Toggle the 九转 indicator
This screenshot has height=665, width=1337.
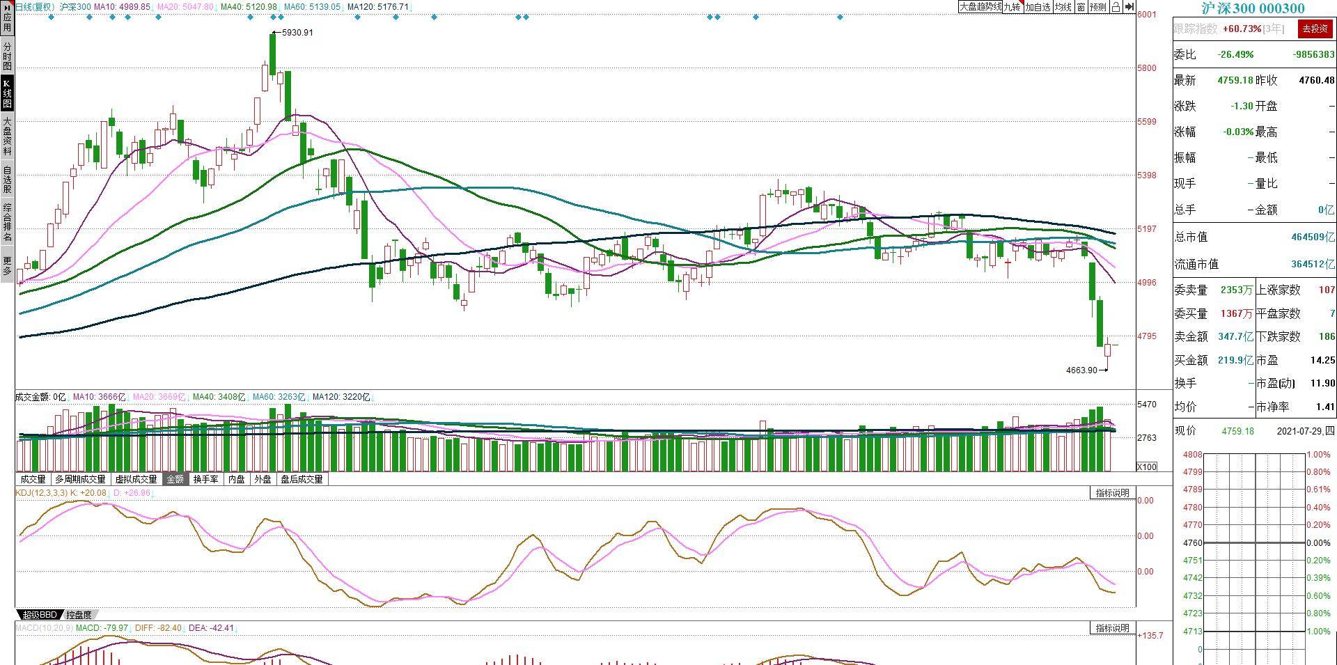[x=1012, y=7]
